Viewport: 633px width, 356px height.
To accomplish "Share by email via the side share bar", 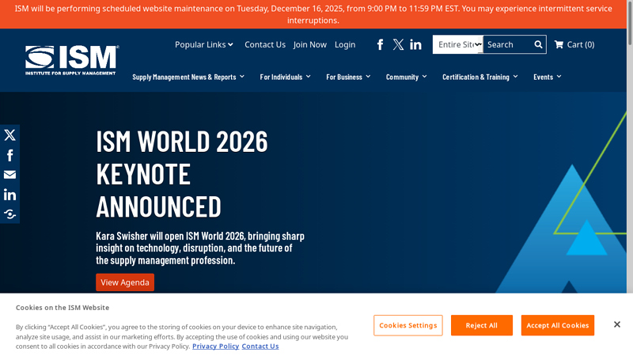I will point(9,175).
